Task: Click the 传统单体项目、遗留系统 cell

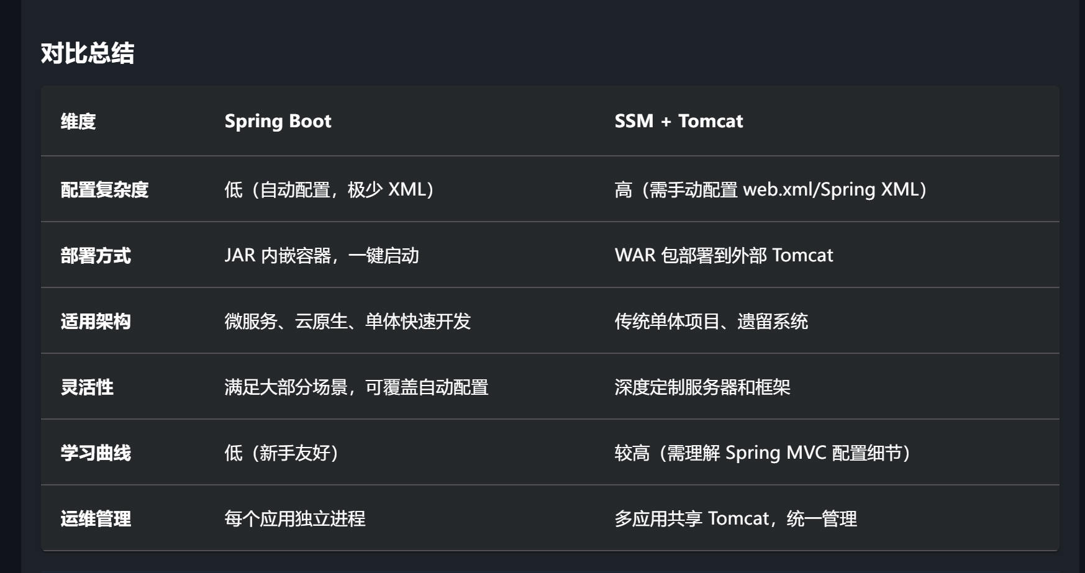Action: coord(711,321)
